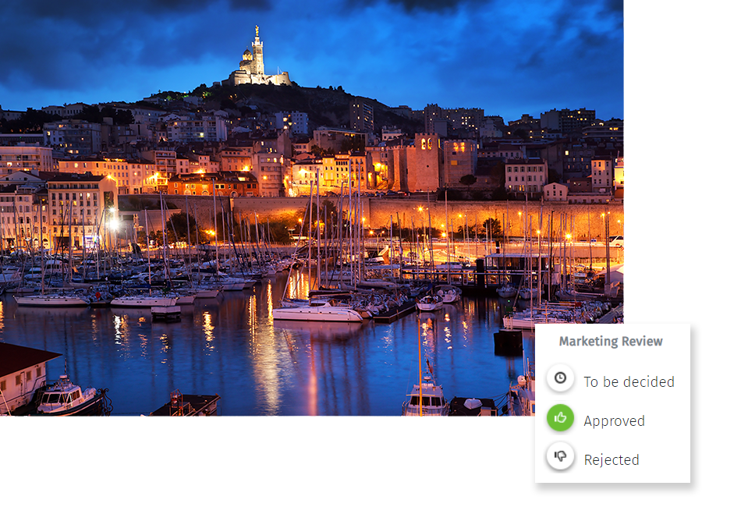Image resolution: width=741 pixels, height=507 pixels.
Task: Select the 'To be decided' option label
Action: pyautogui.click(x=629, y=381)
